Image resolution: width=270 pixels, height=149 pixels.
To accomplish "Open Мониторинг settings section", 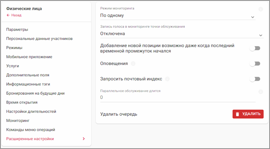I will point(18,120).
